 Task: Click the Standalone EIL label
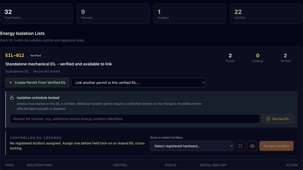17,71
